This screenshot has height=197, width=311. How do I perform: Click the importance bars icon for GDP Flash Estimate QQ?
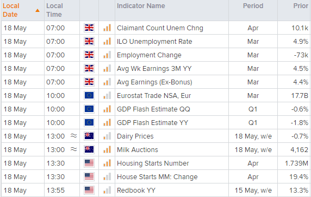click(x=107, y=109)
